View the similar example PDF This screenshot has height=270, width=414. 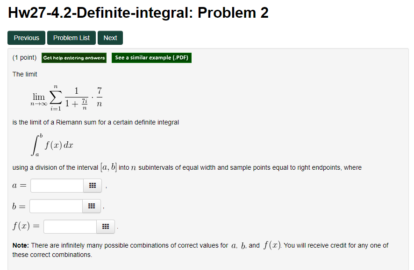(151, 58)
